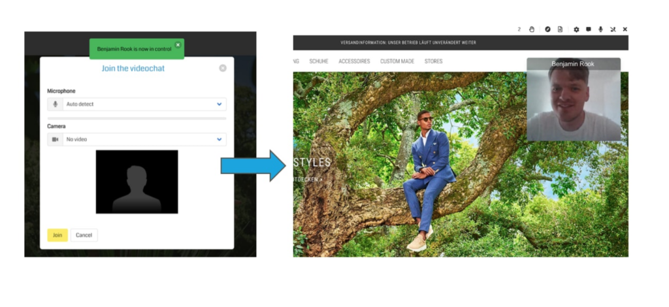Open session settings gear icon

pyautogui.click(x=576, y=29)
